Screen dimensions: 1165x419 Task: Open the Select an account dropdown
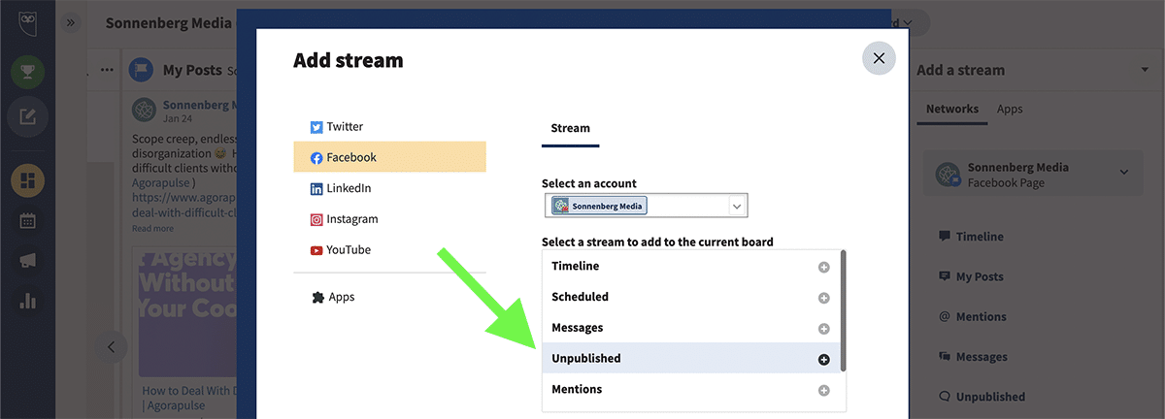pyautogui.click(x=646, y=206)
